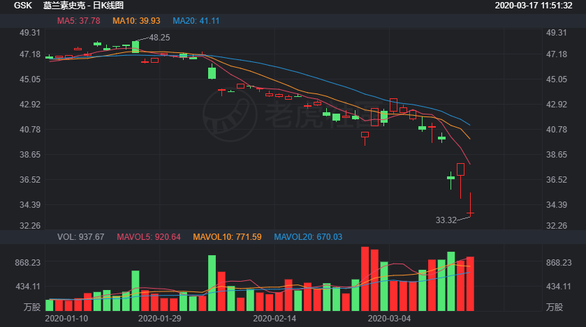
Task: Click the 葛兰素史克 - 日K线图 title
Action: [x=83, y=6]
